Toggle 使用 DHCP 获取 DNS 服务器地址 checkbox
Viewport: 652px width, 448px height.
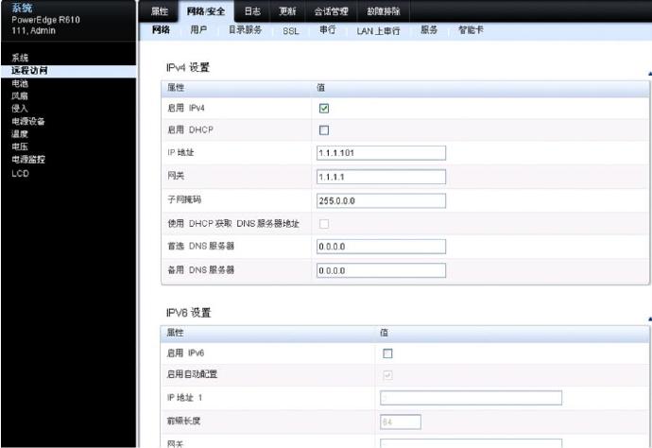pos(324,224)
